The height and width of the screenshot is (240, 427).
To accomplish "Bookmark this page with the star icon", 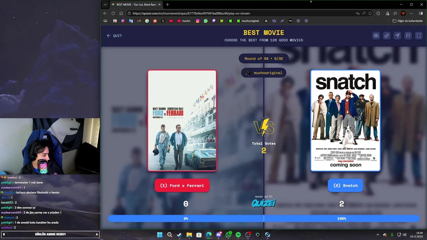I will [370, 13].
